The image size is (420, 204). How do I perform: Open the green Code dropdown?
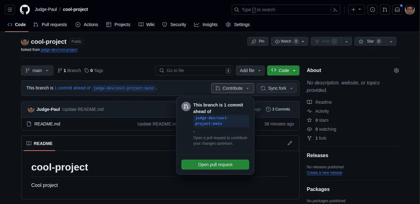pos(283,70)
